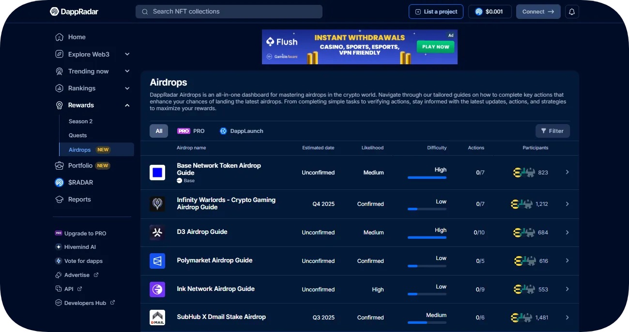Click the Hivemind AI icon

pyautogui.click(x=59, y=247)
